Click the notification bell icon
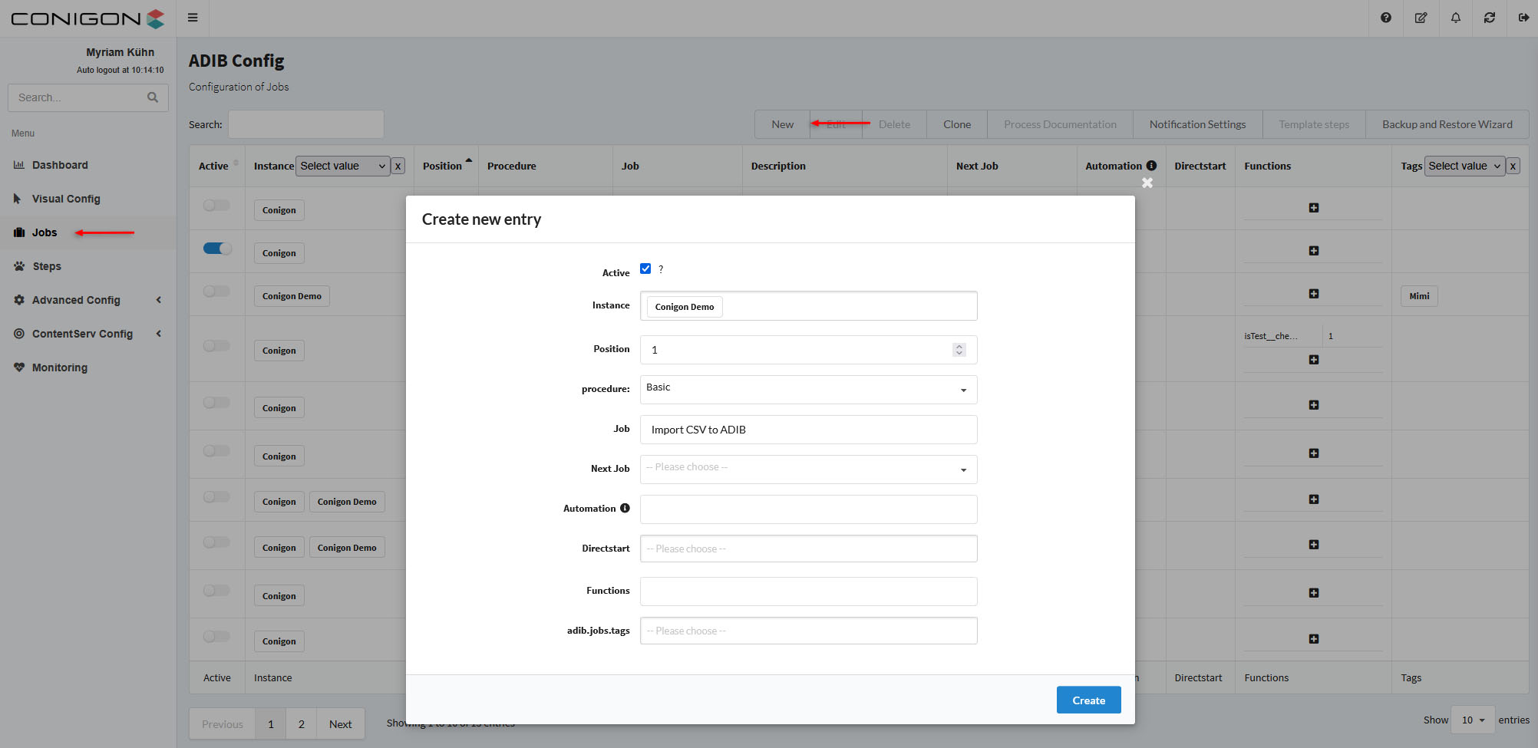Image resolution: width=1538 pixels, height=748 pixels. [1455, 18]
